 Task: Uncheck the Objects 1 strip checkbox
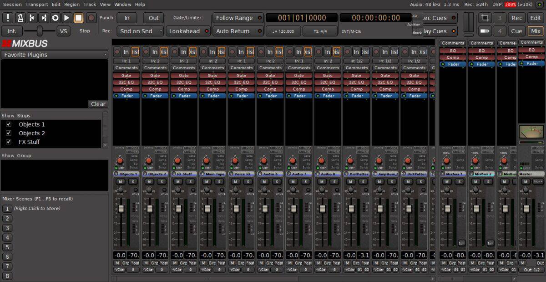tap(8, 124)
